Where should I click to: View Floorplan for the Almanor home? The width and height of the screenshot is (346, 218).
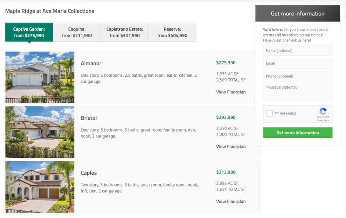point(231,92)
